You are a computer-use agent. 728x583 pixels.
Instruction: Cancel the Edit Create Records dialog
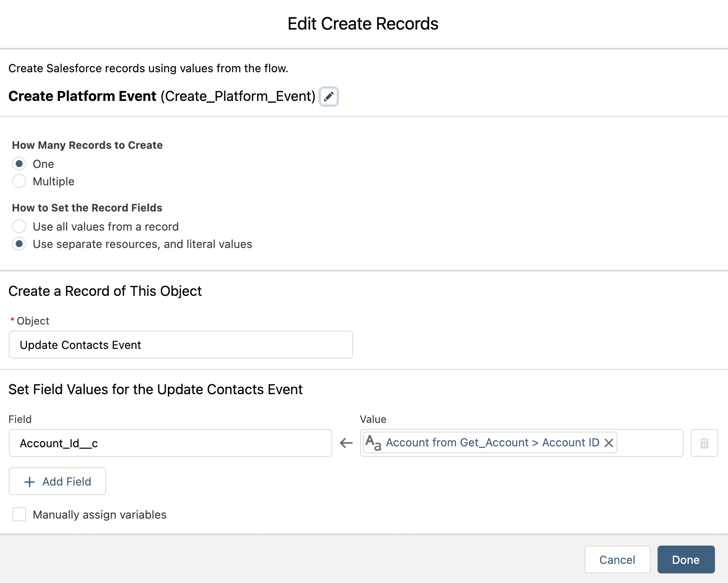click(x=617, y=560)
